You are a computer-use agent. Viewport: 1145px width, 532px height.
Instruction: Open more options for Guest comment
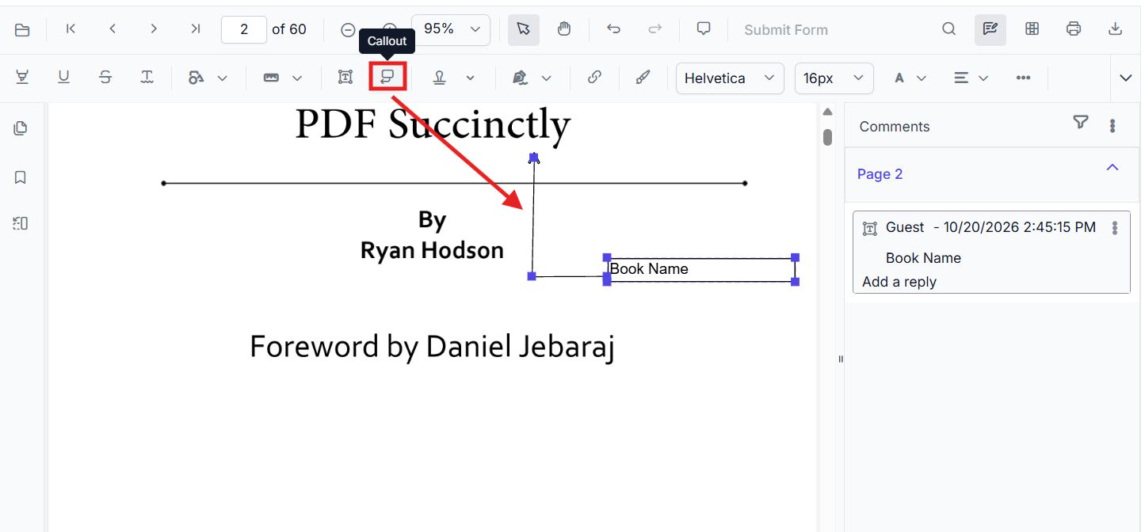[x=1115, y=228]
